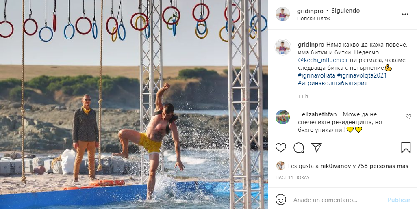Save post with bookmark icon
This screenshot has height=209, width=417.
406,147
